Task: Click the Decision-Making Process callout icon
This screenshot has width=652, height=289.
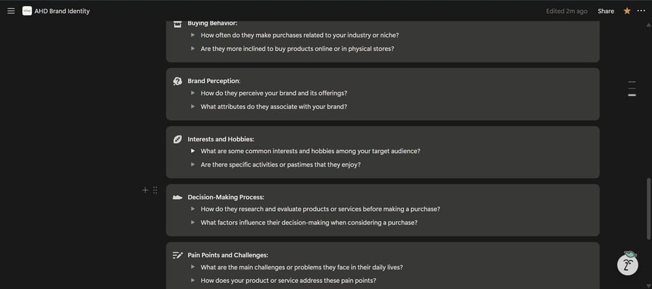Action: click(178, 197)
